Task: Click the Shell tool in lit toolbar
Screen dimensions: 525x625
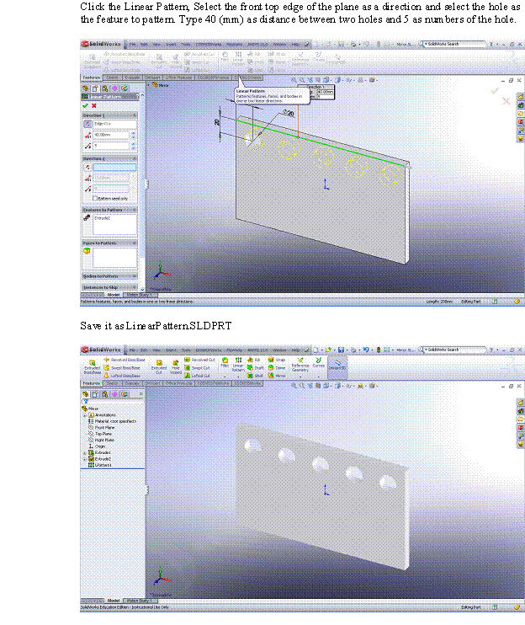Action: [255, 376]
